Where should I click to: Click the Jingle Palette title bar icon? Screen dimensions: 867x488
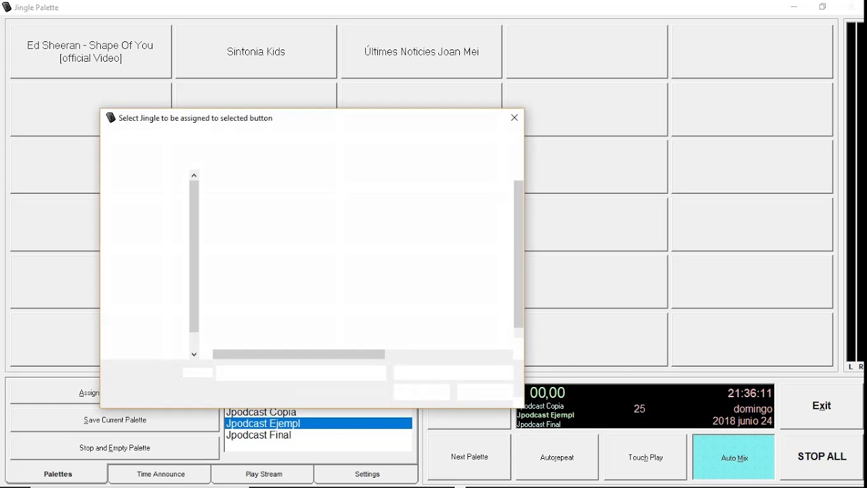(x=7, y=7)
